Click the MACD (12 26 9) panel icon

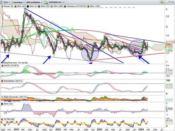(x=2, y=66)
